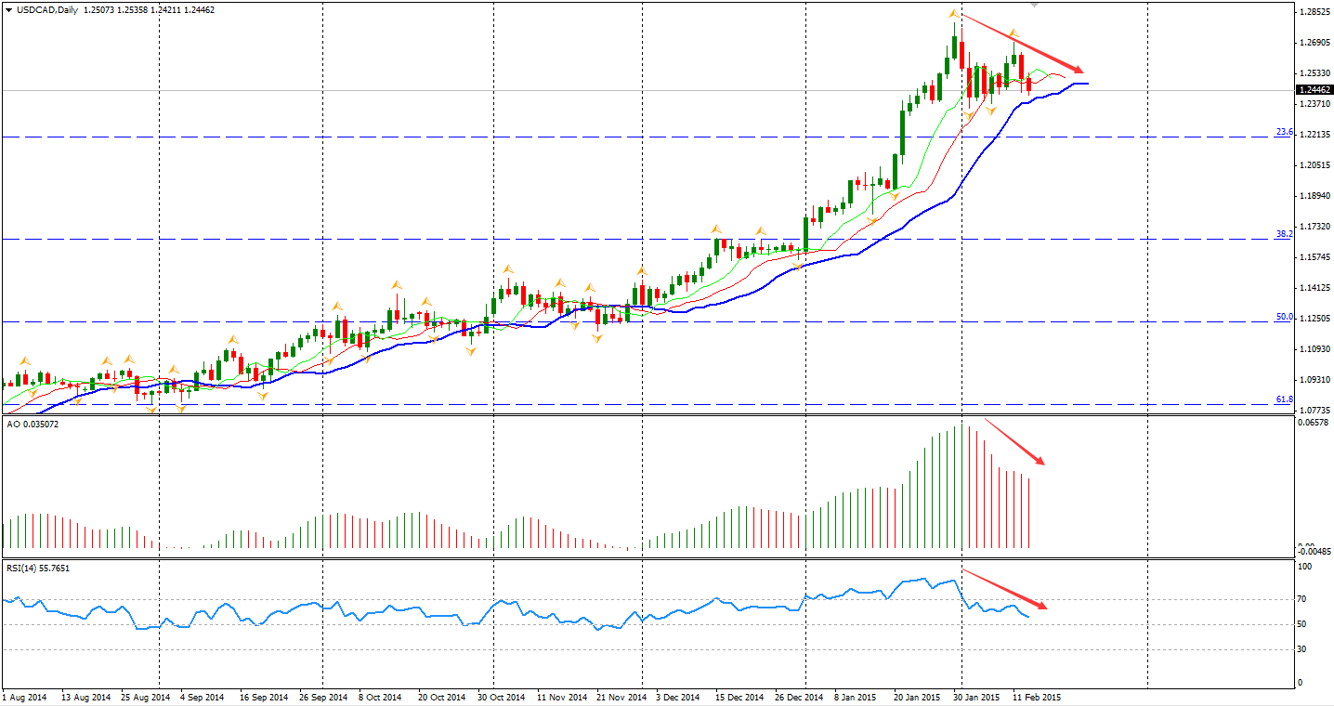Click the '15 Dec 2014' date label
Image resolution: width=1334 pixels, height=706 pixels.
pos(739,696)
